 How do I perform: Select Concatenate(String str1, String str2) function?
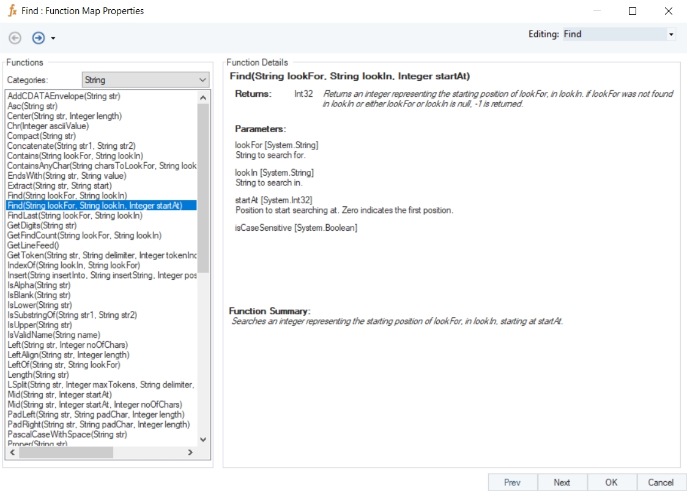[x=71, y=146]
